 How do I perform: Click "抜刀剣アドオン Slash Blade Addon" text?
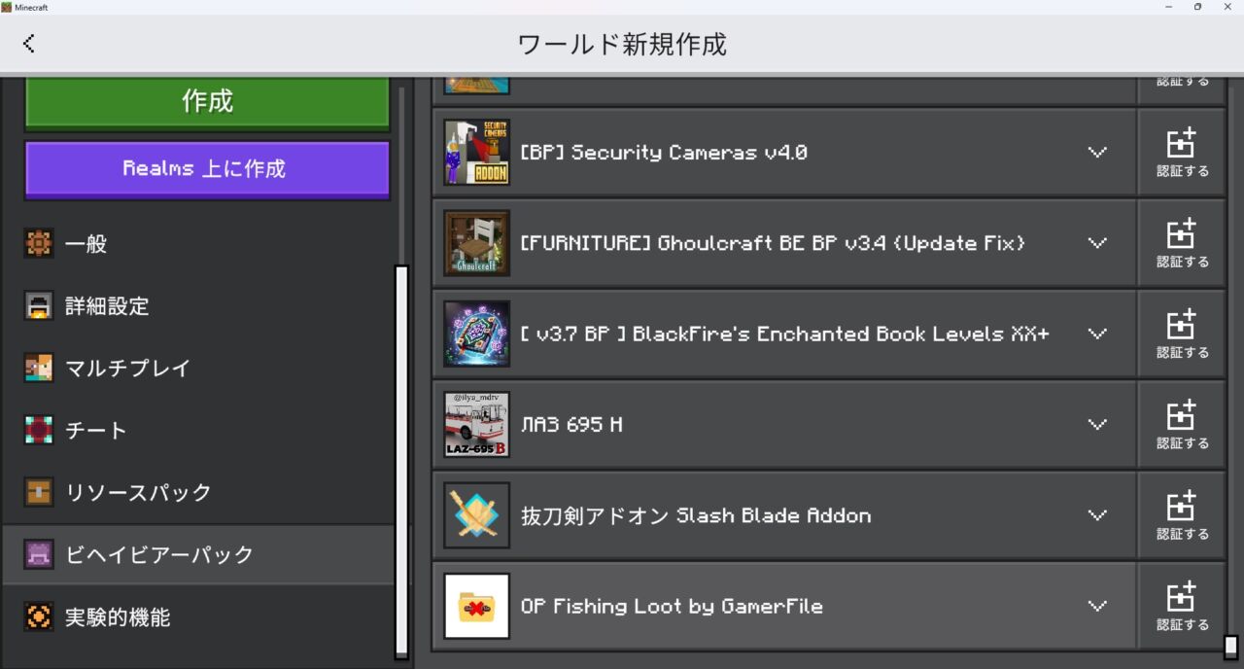(x=696, y=515)
